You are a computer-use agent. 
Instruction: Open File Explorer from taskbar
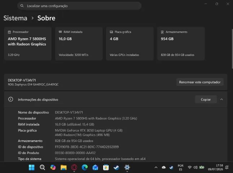[63, 168]
